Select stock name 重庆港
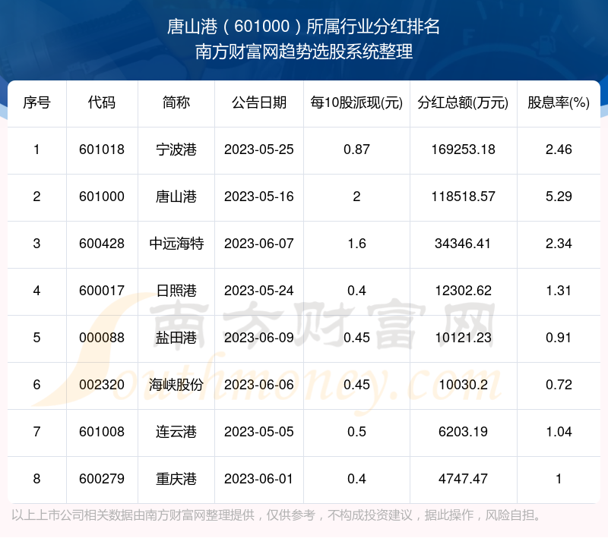The width and height of the screenshot is (608, 554). 176,479
